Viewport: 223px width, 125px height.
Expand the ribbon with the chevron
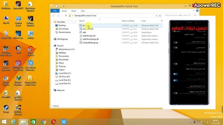pos(194,11)
